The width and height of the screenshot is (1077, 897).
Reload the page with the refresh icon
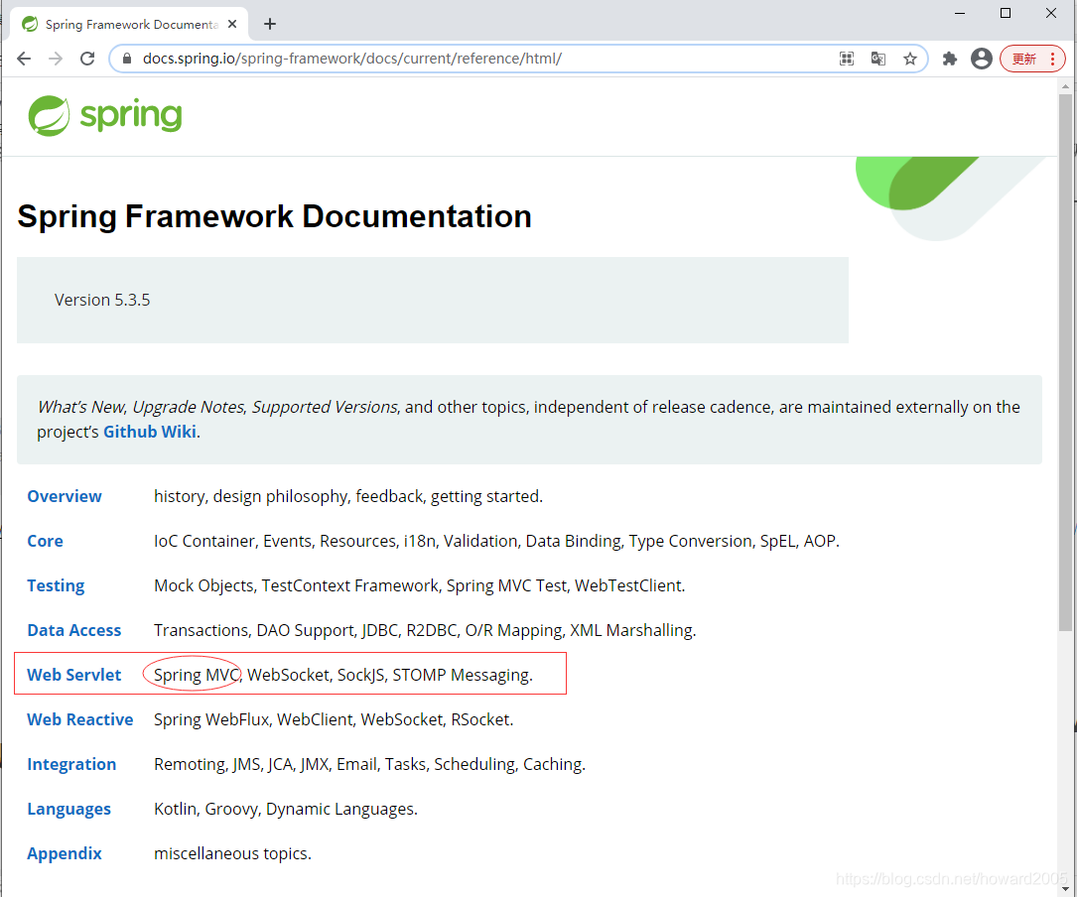[87, 59]
